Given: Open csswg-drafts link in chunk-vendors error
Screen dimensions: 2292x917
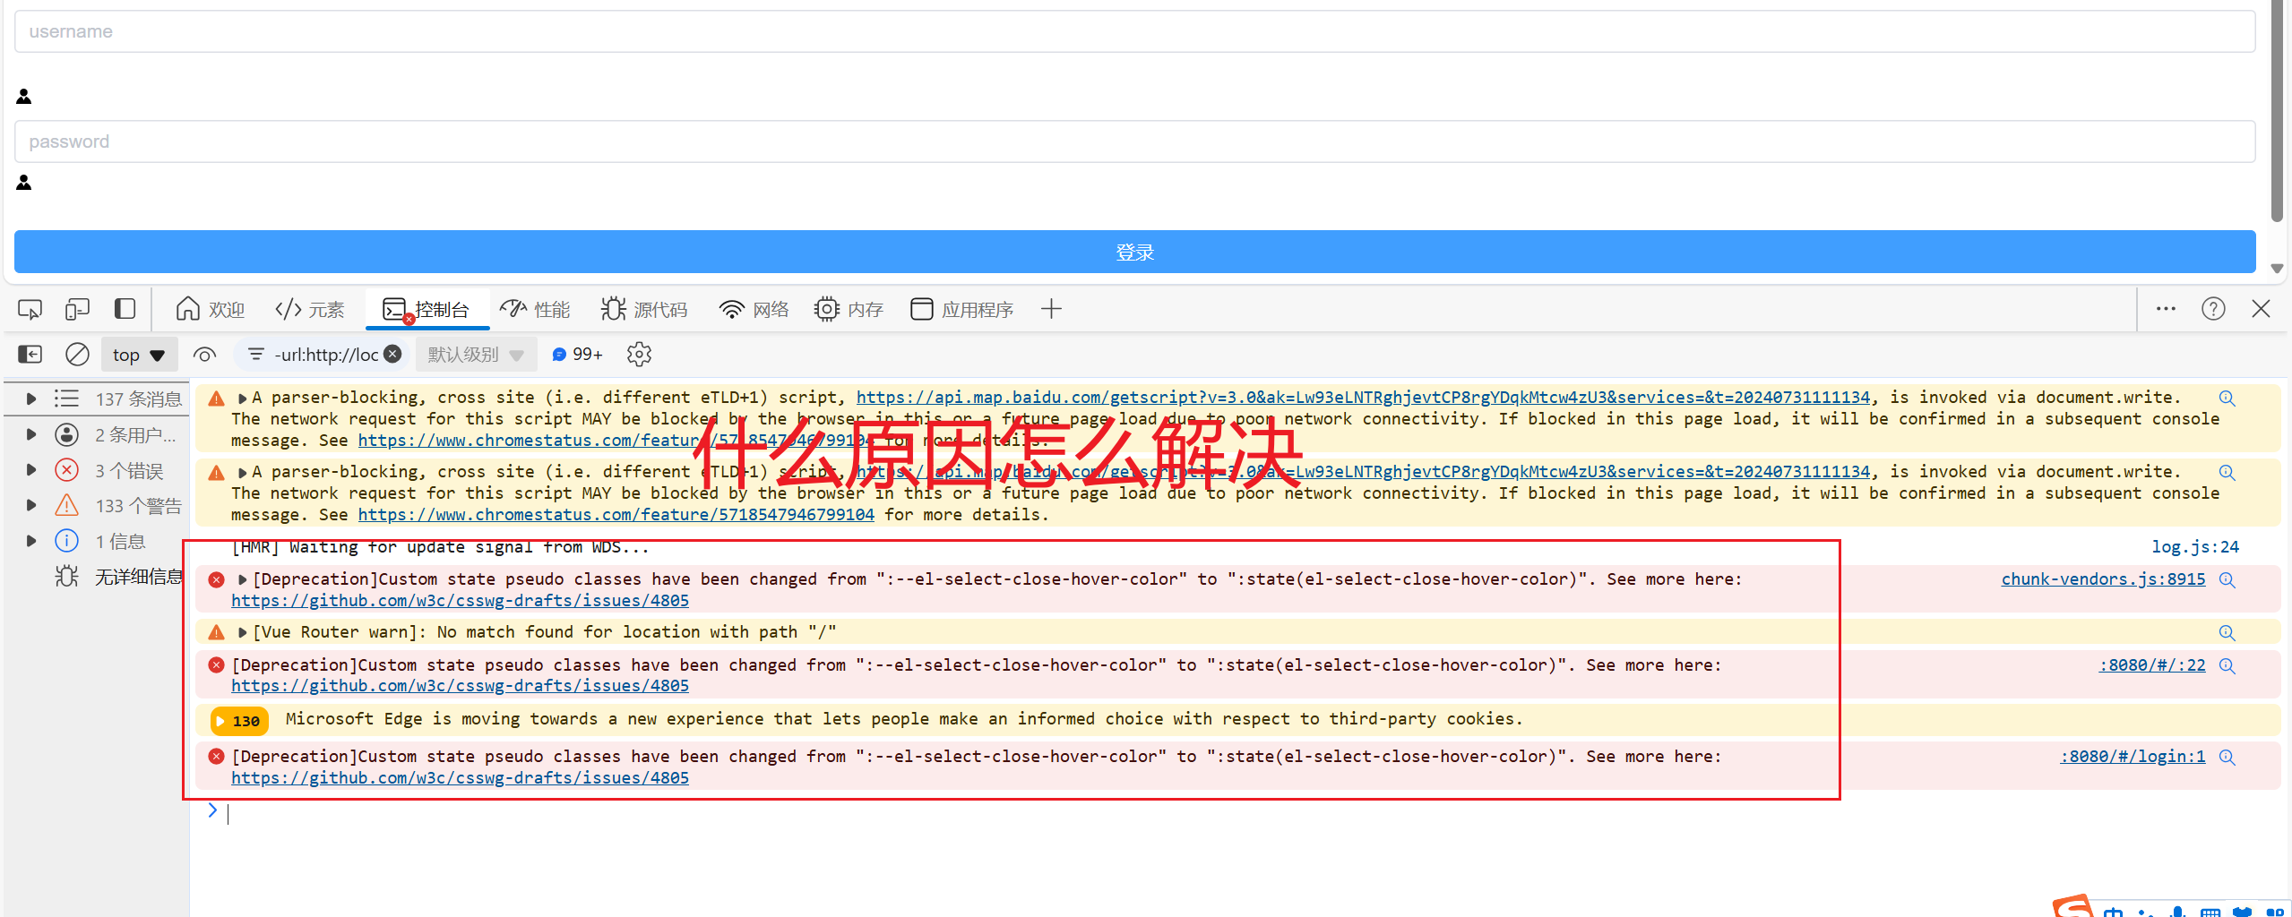Looking at the screenshot, I should click(x=460, y=601).
